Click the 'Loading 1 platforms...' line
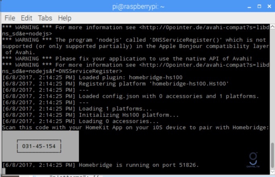 pyautogui.click(x=77, y=109)
